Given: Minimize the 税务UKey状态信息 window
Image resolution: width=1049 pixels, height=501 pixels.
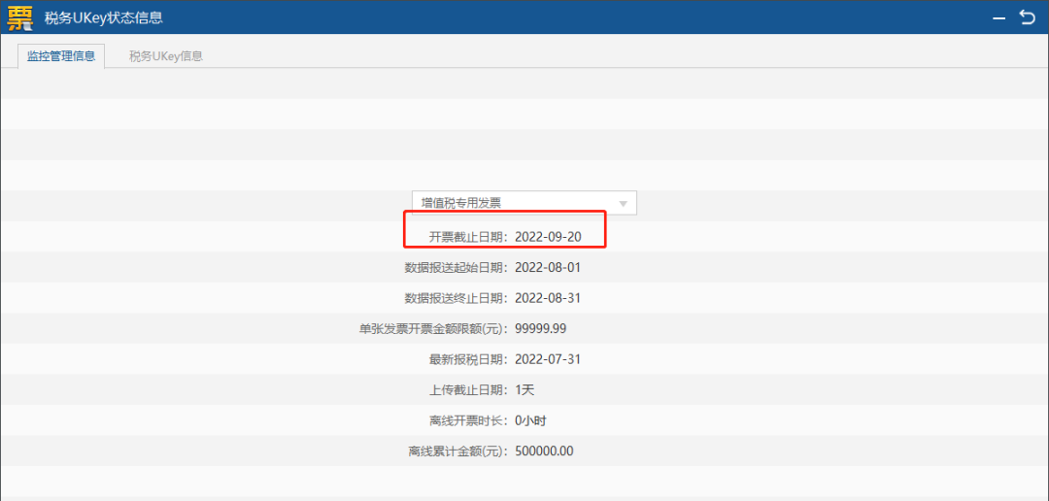Looking at the screenshot, I should pyautogui.click(x=998, y=18).
